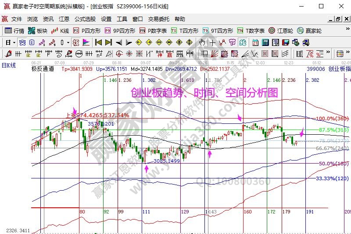Toggle the crosshair cursor tool
The height and width of the screenshot is (234, 351).
coord(213,42)
